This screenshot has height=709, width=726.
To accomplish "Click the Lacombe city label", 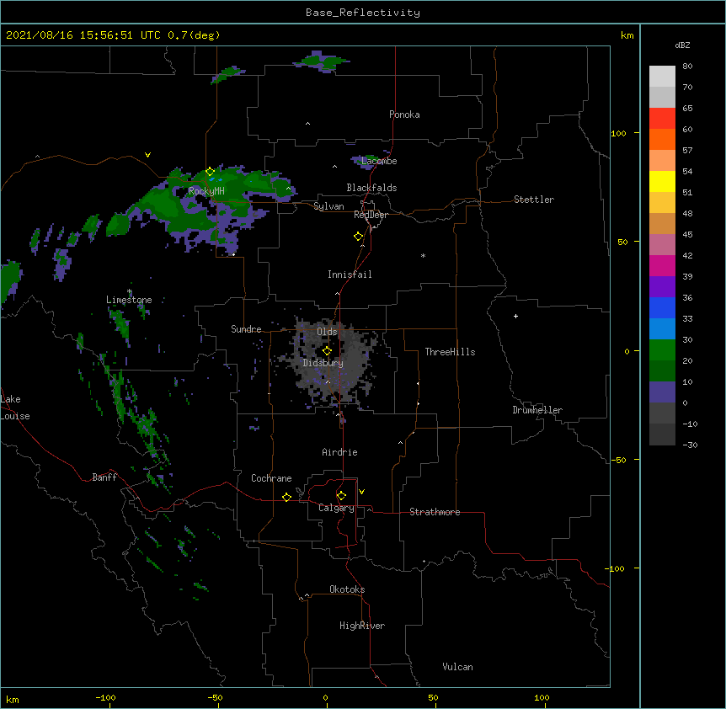I will (x=379, y=161).
